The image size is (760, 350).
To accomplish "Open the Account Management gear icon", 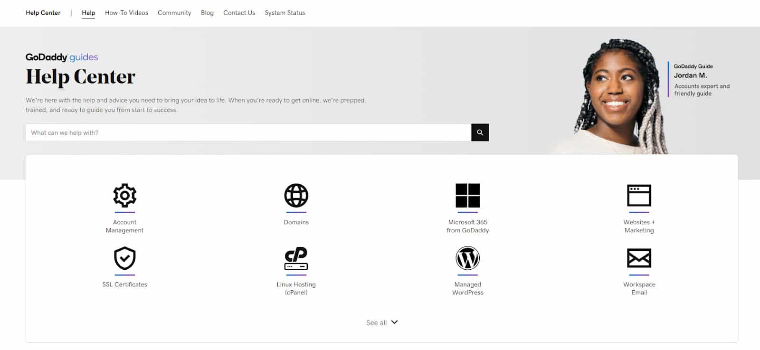I will tap(124, 195).
